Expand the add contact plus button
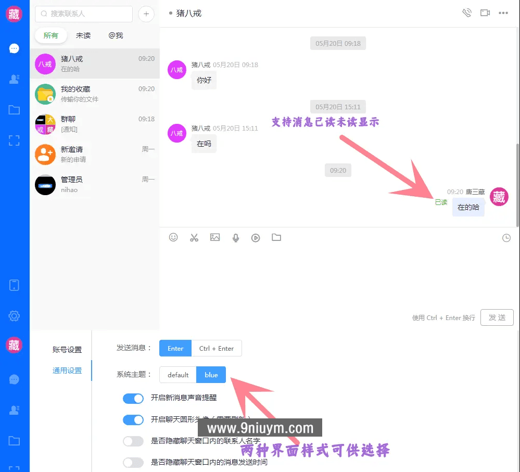 click(146, 14)
